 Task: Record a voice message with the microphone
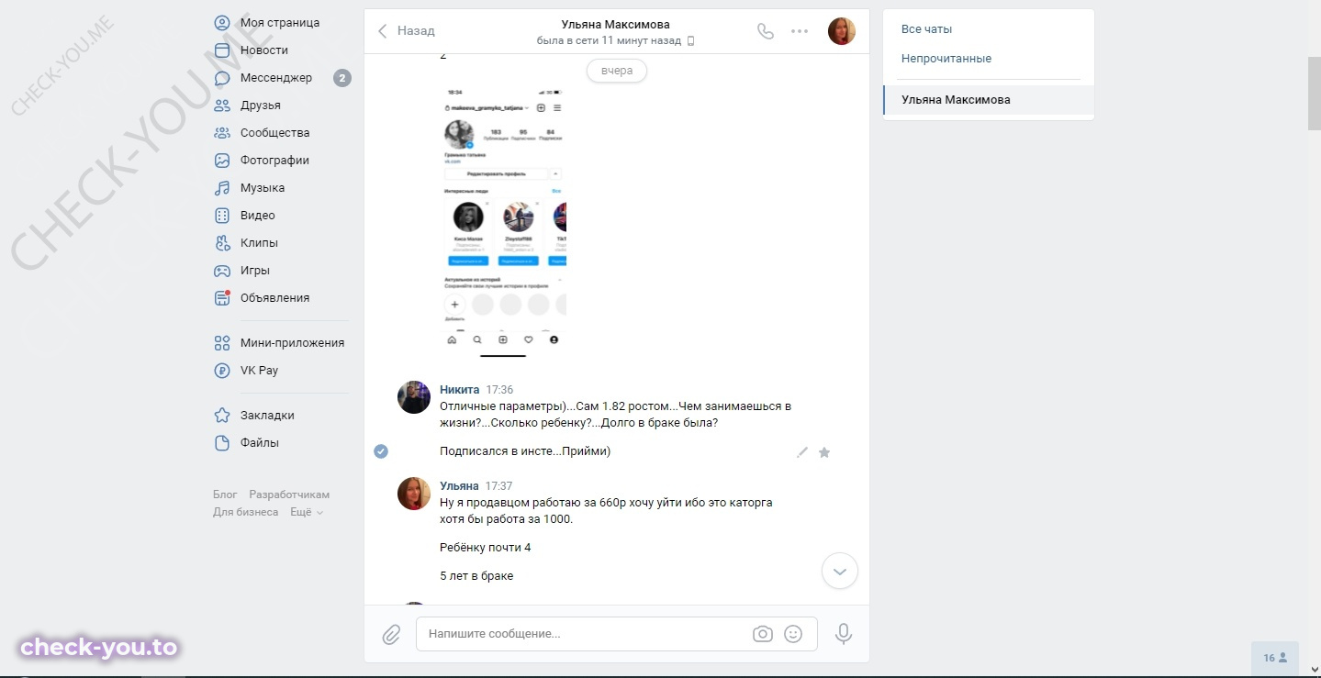point(844,634)
